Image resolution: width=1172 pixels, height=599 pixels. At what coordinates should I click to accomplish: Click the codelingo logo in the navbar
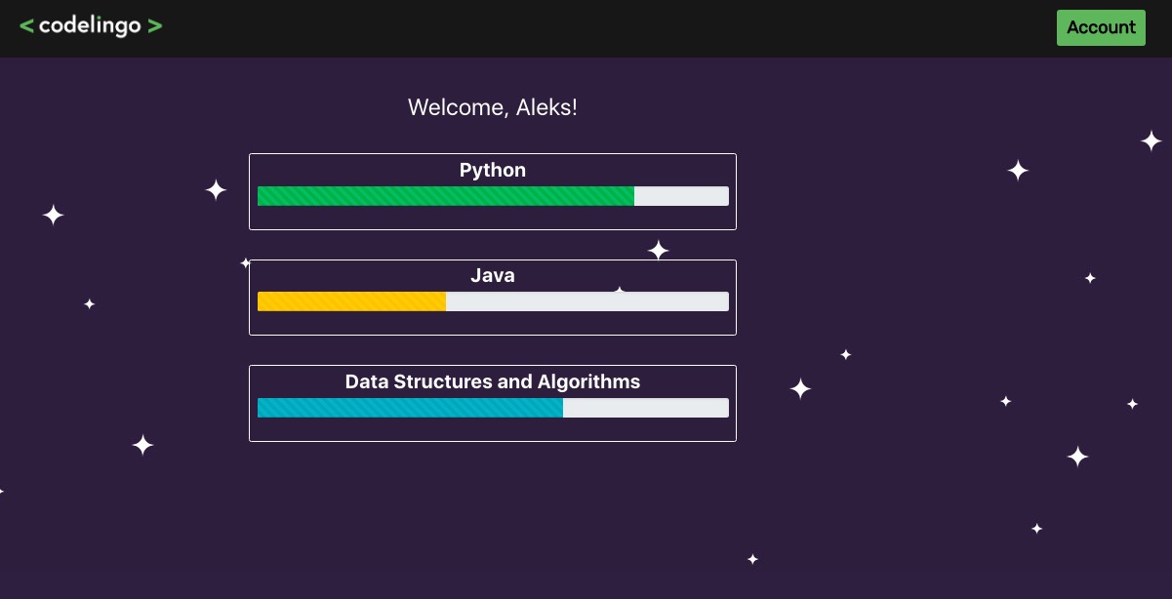click(x=91, y=26)
